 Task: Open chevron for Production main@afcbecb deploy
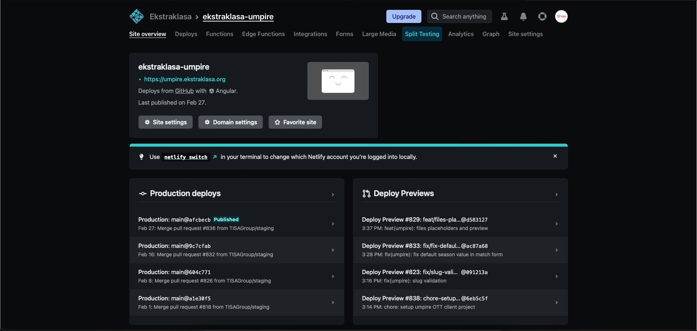[333, 224]
